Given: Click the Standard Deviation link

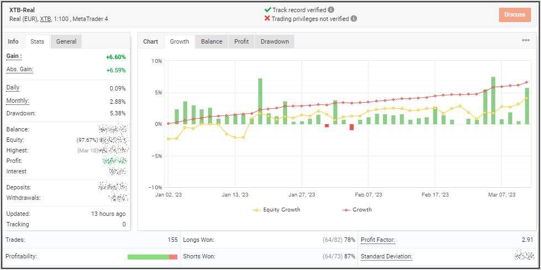Looking at the screenshot, I should 386,257.
